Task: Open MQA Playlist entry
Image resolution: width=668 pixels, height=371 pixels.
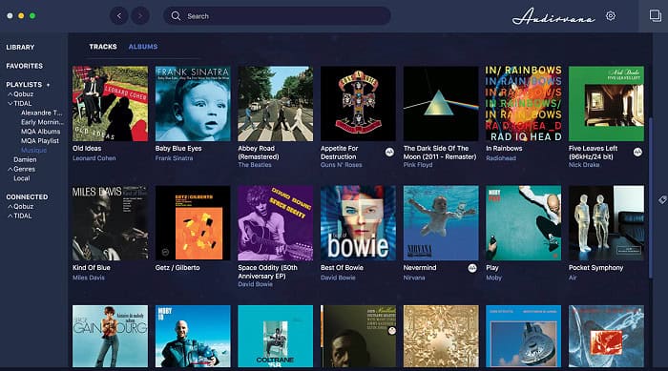Action: [40, 141]
